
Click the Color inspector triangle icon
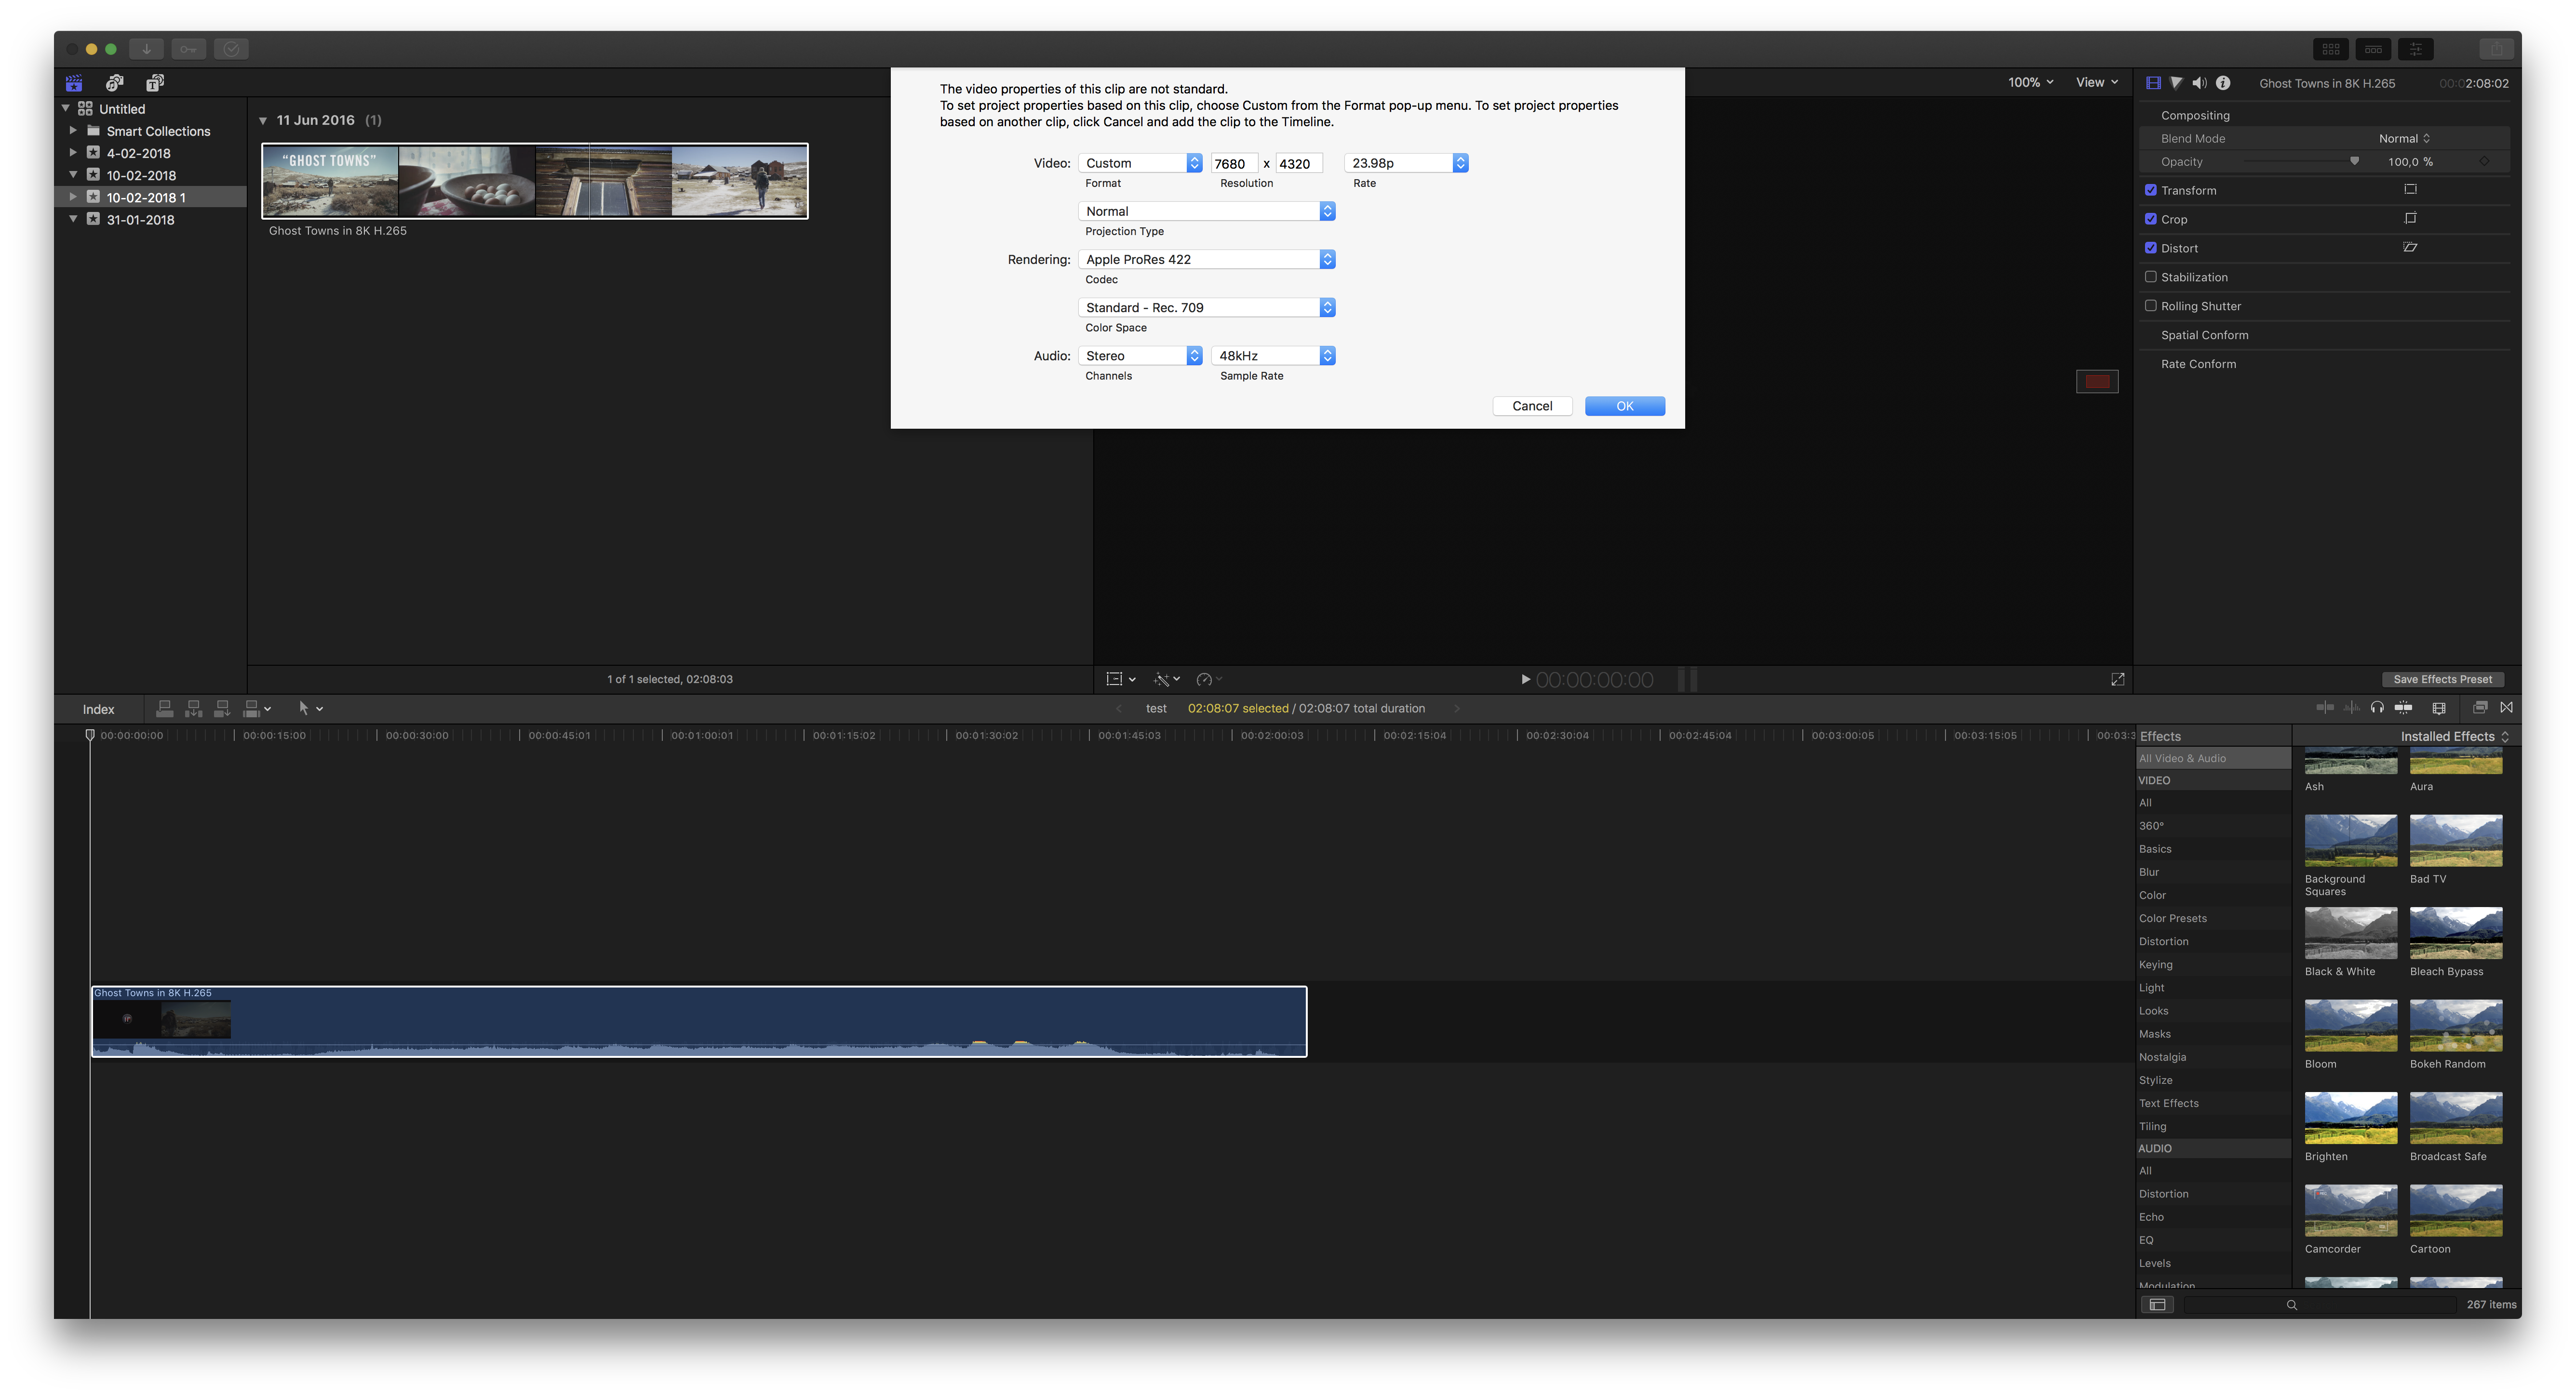[2176, 83]
